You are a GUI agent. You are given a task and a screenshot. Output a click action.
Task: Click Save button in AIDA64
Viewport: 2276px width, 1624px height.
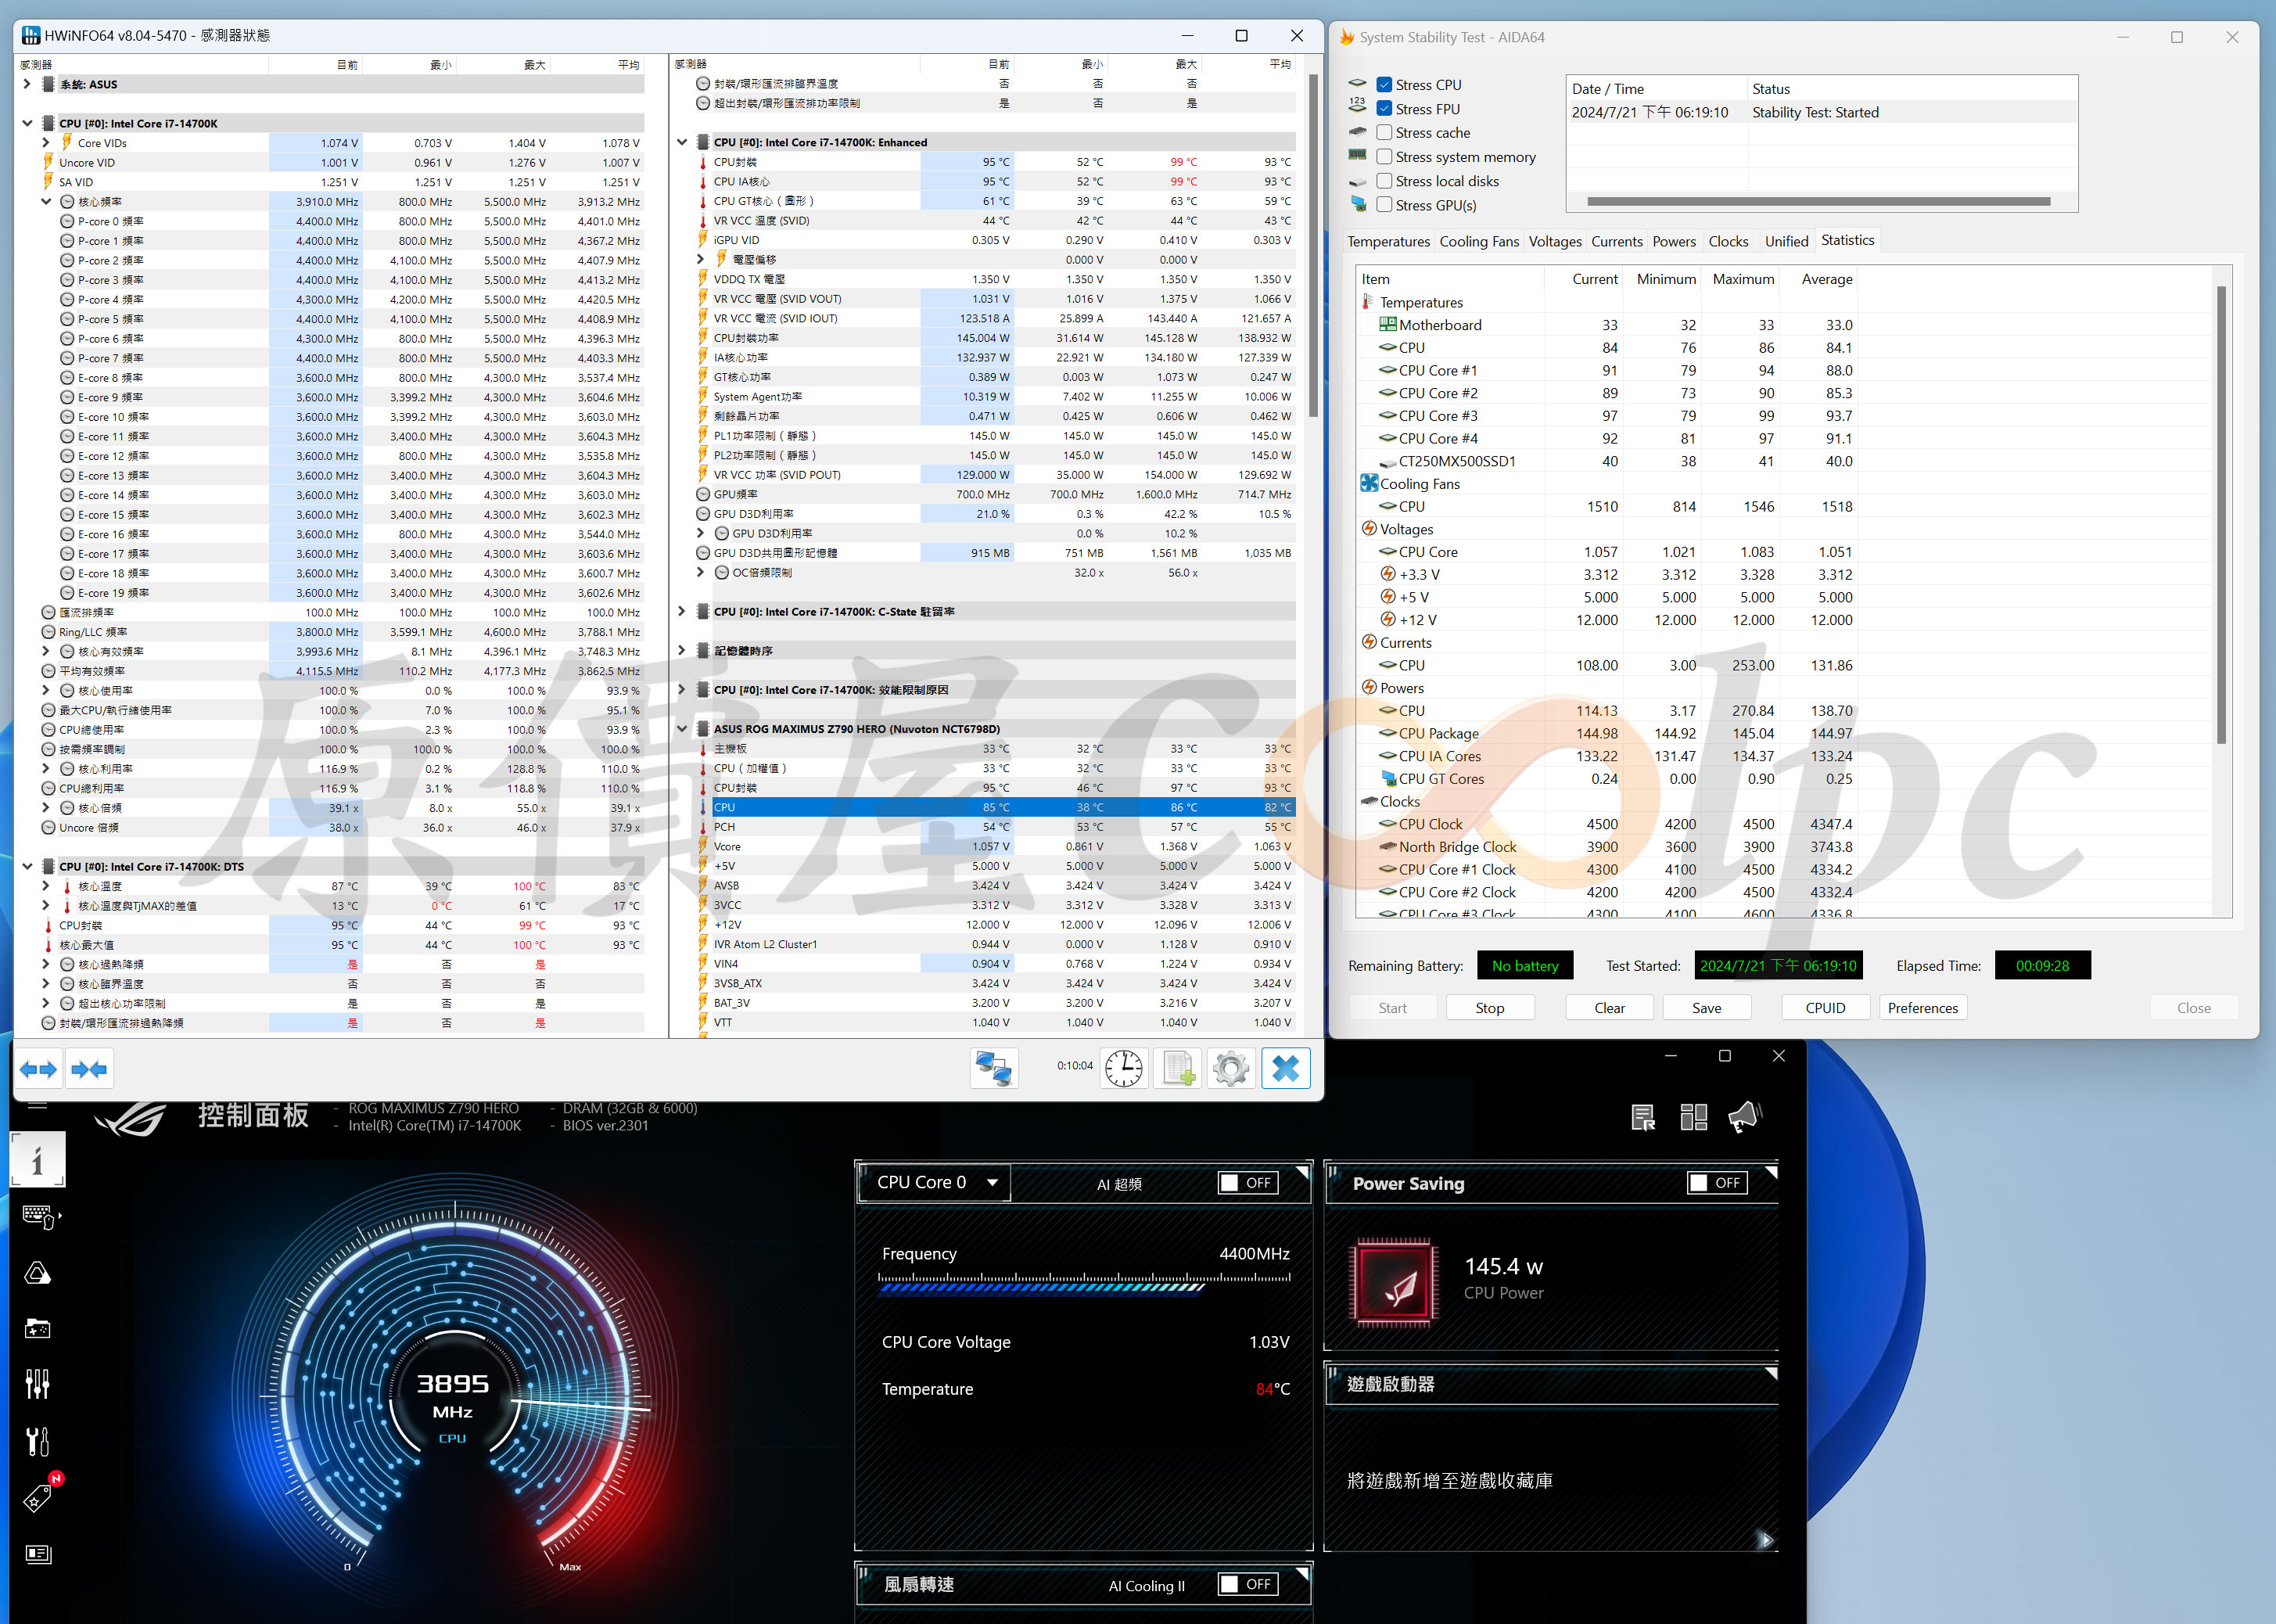(x=1707, y=1008)
